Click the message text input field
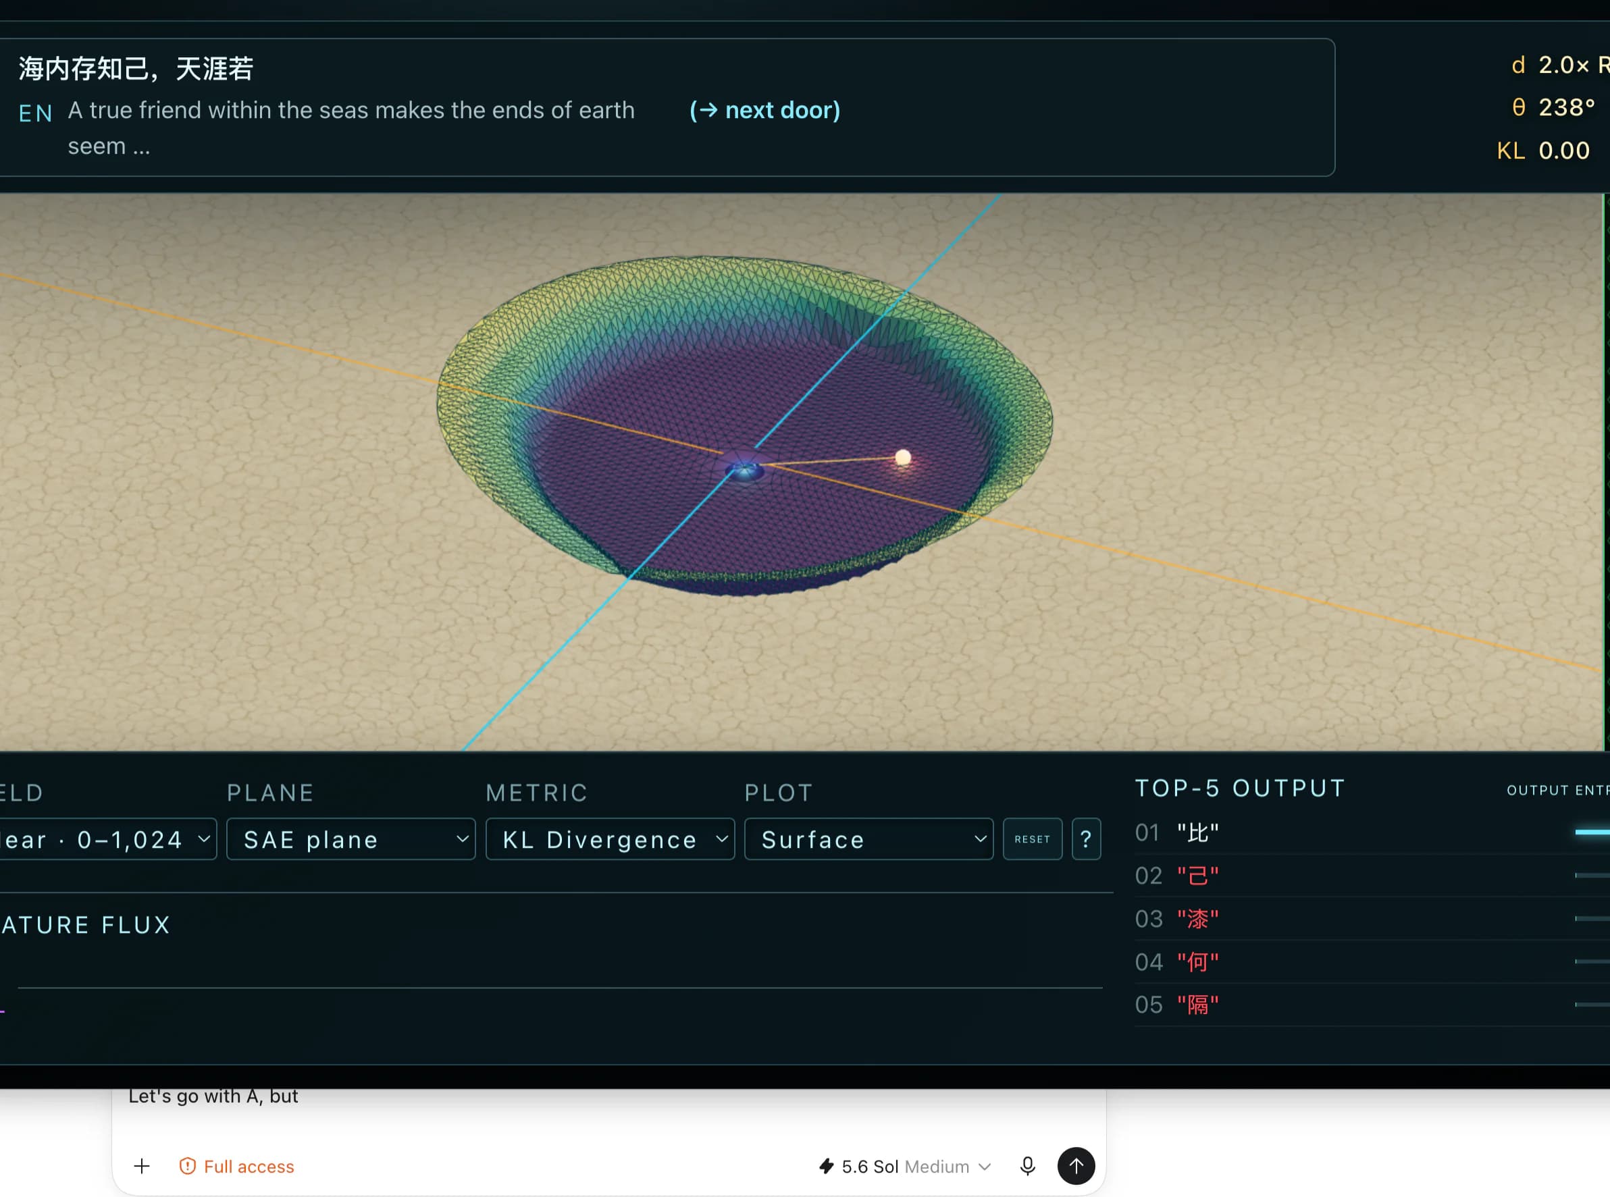1610x1197 pixels. click(609, 1109)
